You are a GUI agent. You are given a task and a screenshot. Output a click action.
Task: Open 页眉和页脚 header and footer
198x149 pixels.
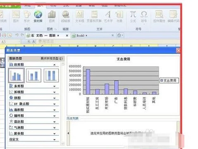[94, 17]
